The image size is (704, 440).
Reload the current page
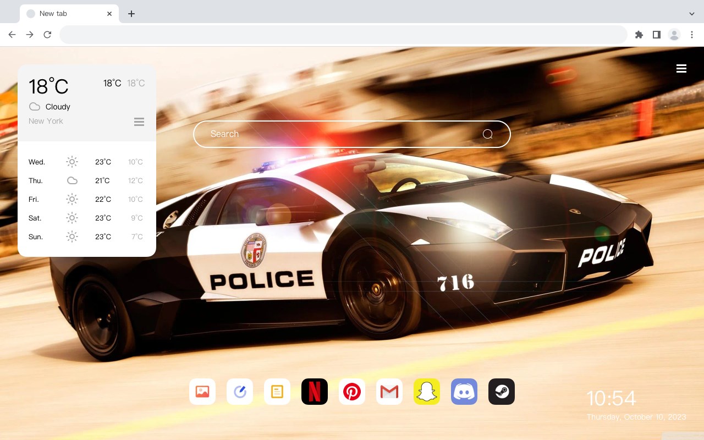47,35
